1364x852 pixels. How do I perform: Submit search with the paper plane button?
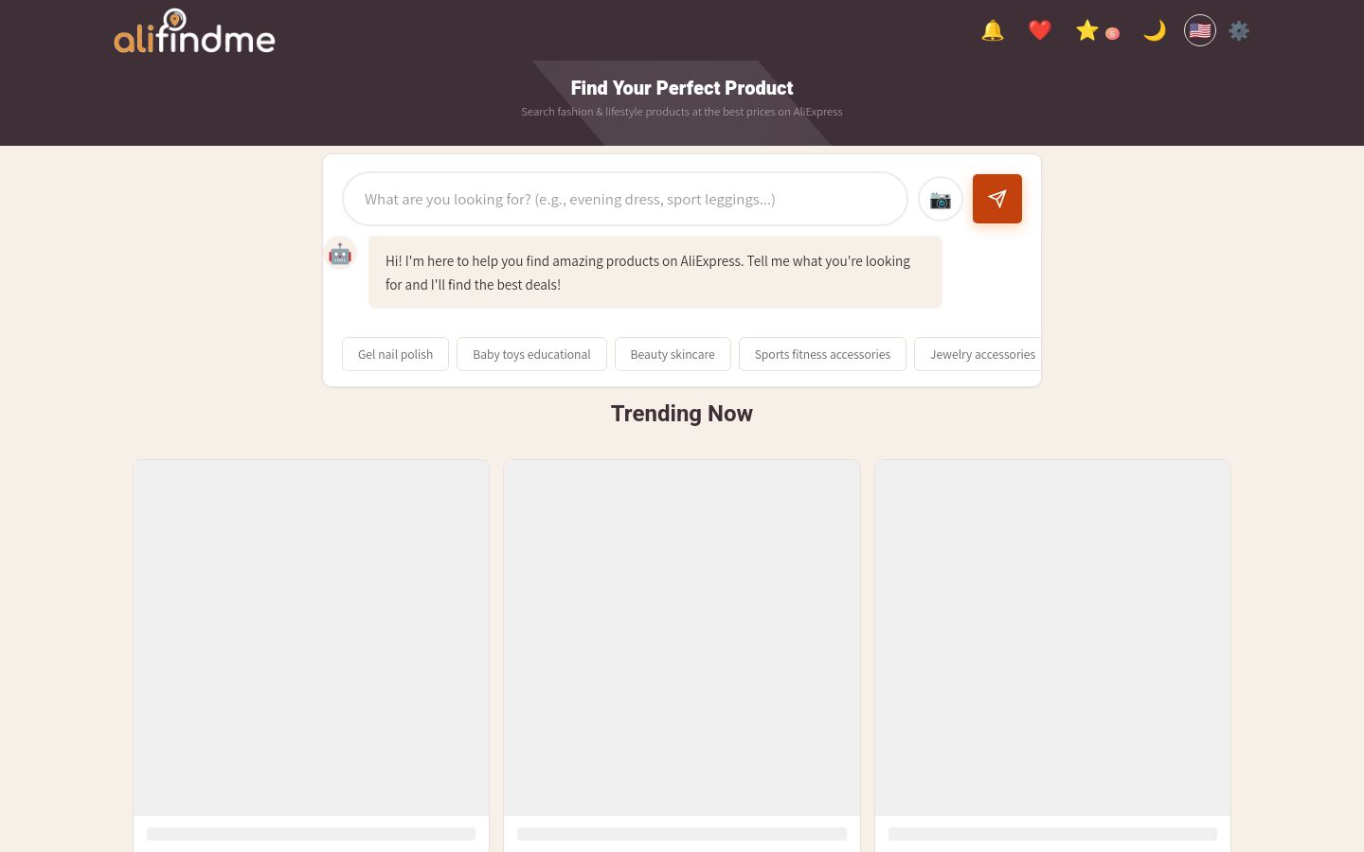pyautogui.click(x=997, y=199)
